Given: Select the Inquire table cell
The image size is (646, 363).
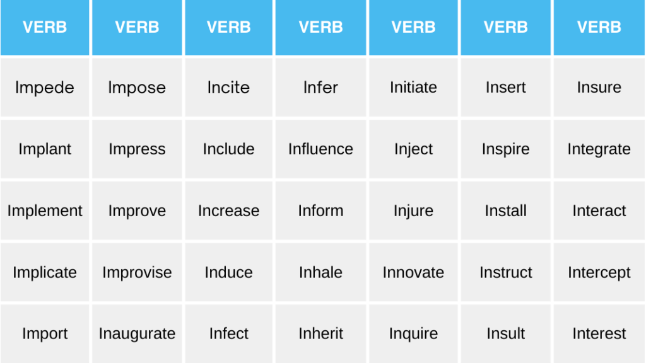Looking at the screenshot, I should [413, 334].
